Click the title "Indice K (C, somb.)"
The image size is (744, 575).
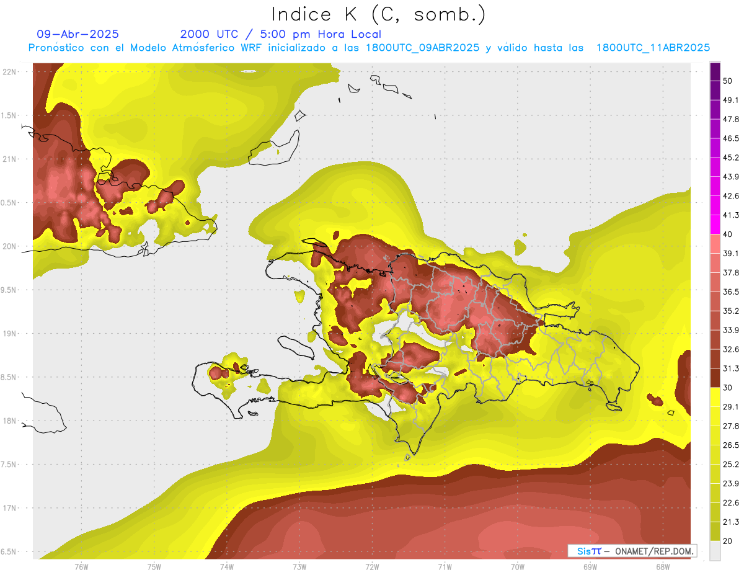click(x=378, y=14)
